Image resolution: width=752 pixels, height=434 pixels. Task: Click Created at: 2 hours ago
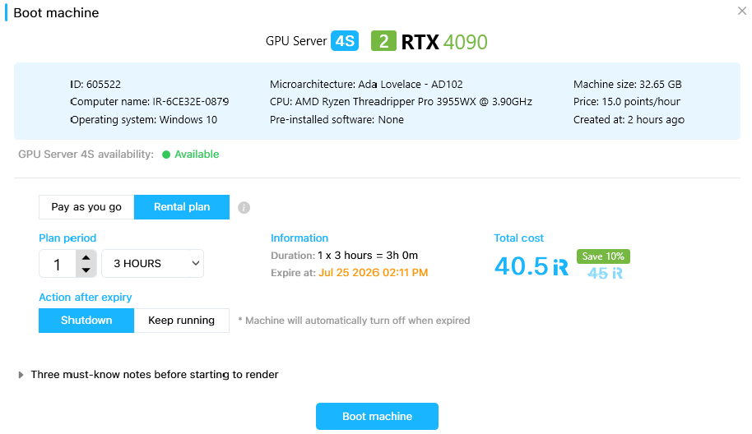pyautogui.click(x=629, y=120)
